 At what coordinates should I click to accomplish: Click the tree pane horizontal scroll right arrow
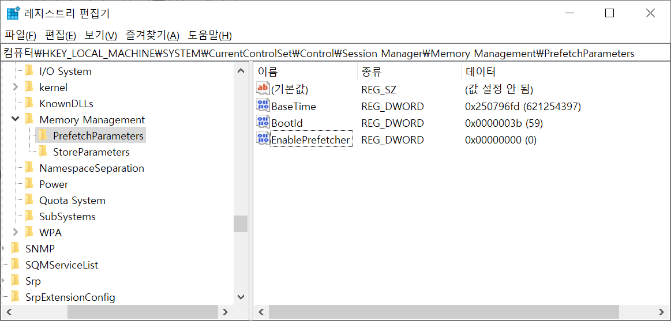click(x=224, y=311)
